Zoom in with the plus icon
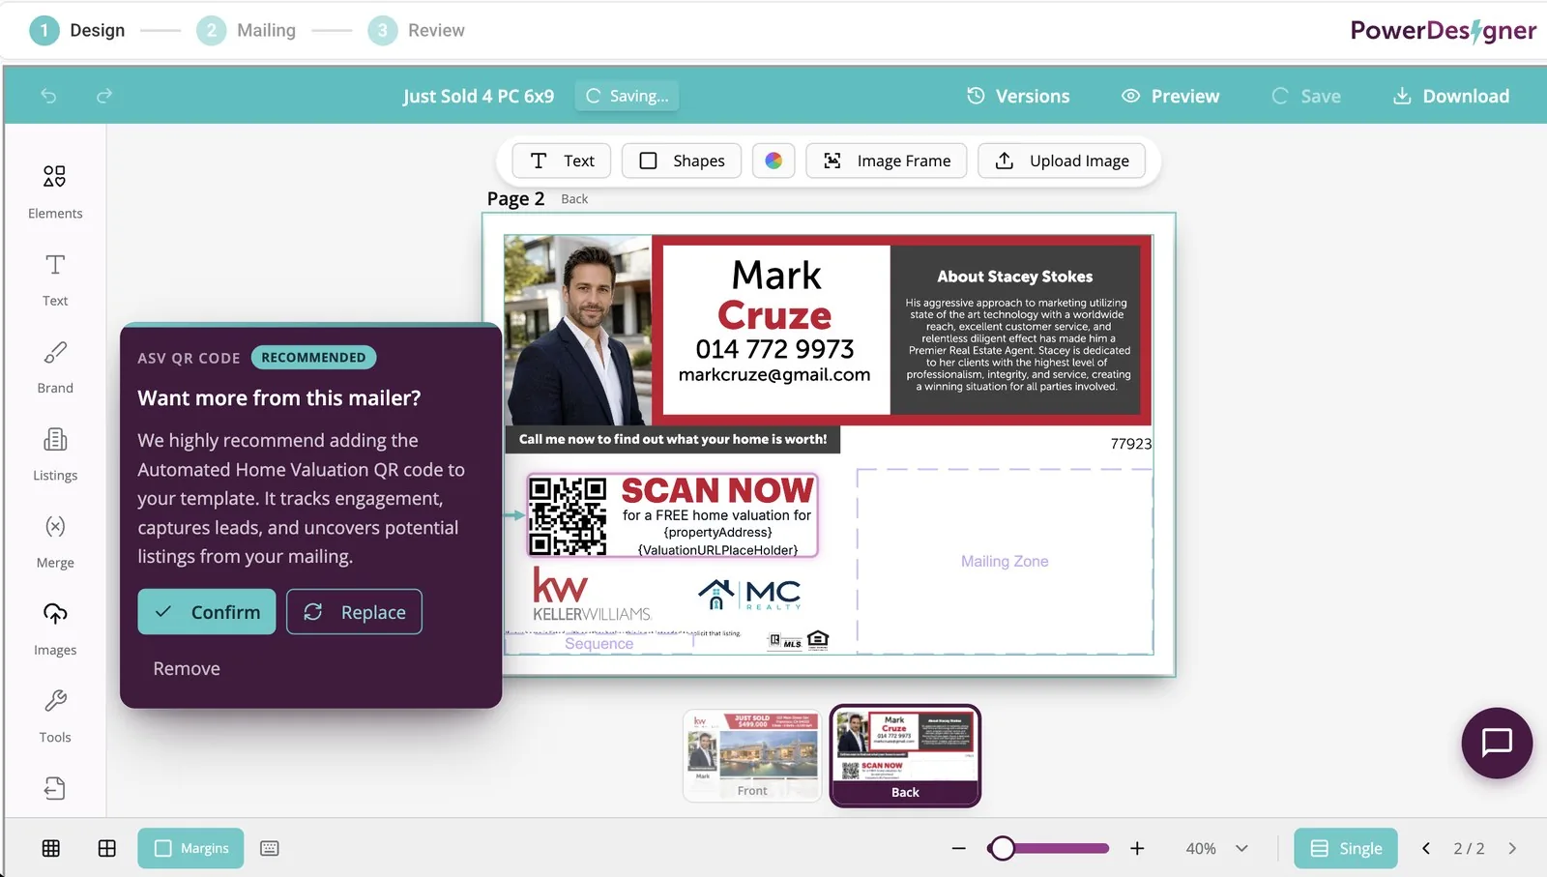Image resolution: width=1547 pixels, height=877 pixels. tap(1137, 848)
